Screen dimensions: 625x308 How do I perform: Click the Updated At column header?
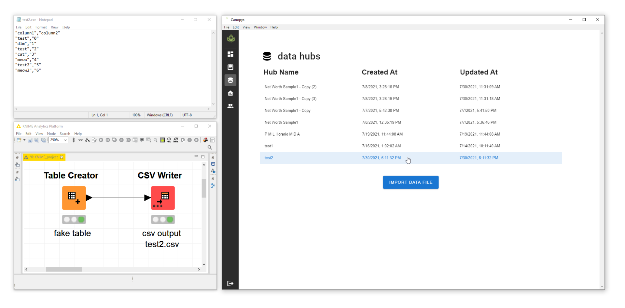(479, 72)
